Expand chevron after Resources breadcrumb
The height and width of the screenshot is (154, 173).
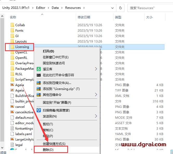coord(84,8)
